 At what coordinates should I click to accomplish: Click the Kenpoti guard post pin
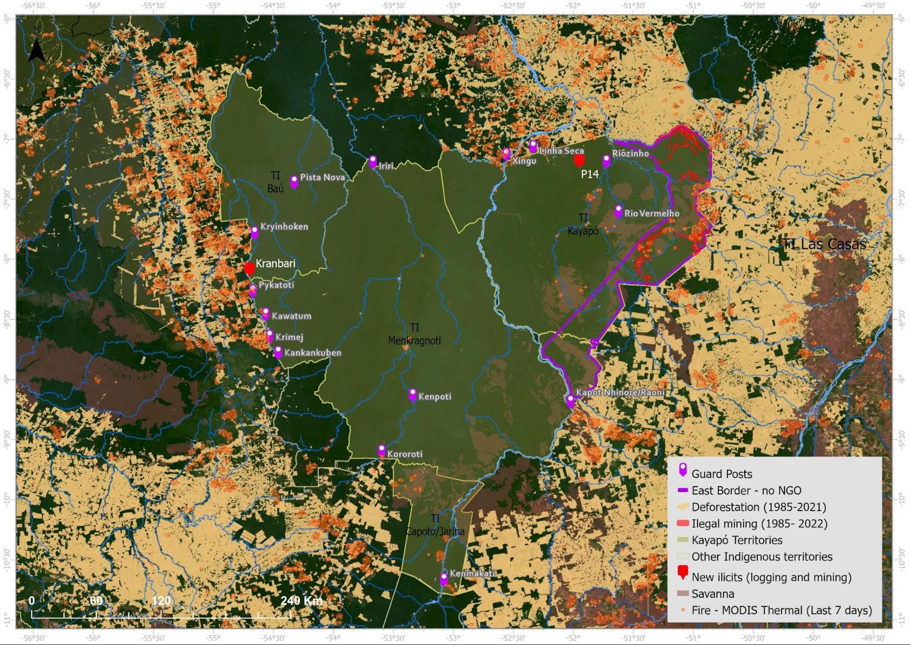coord(412,395)
